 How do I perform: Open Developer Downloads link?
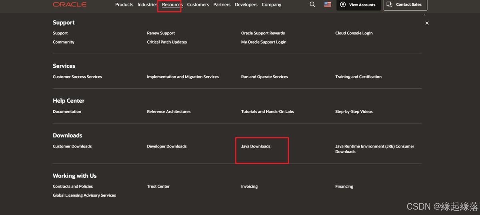coord(166,146)
